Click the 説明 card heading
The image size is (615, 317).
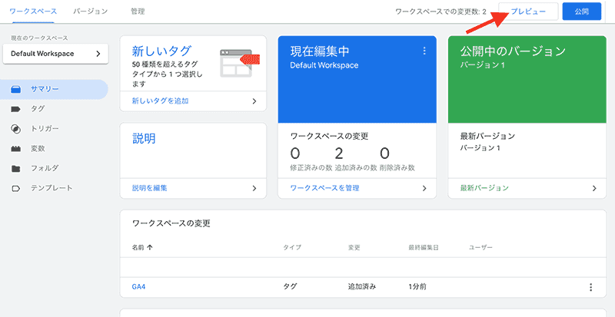144,138
